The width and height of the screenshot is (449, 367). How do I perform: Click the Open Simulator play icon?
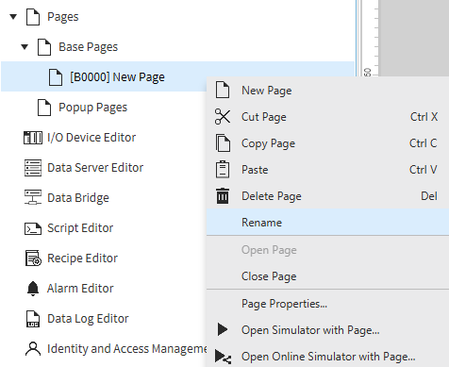(223, 329)
